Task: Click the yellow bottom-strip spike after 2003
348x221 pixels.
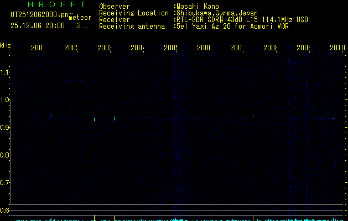Action: (x=115, y=218)
